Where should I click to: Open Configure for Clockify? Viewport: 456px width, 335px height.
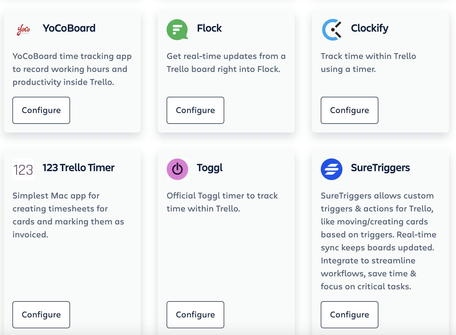tap(349, 110)
